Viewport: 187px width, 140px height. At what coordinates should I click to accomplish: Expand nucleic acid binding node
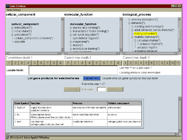[71, 28]
